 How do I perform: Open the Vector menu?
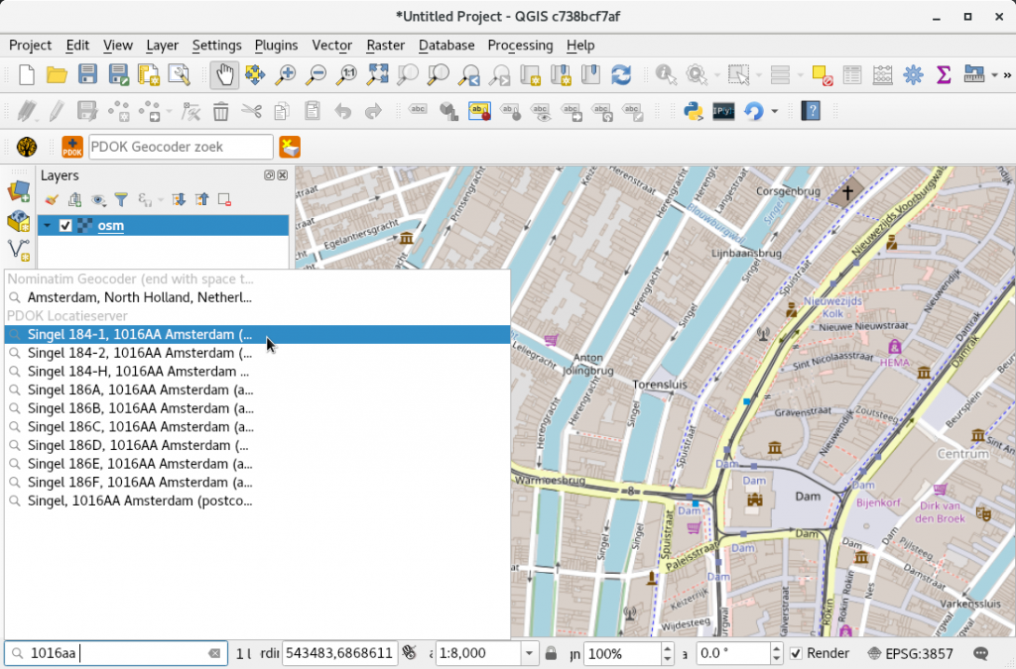coord(331,46)
